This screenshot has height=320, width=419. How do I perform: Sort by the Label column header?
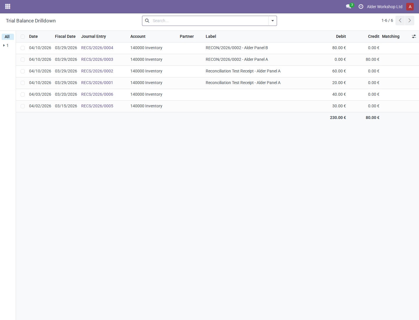211,36
